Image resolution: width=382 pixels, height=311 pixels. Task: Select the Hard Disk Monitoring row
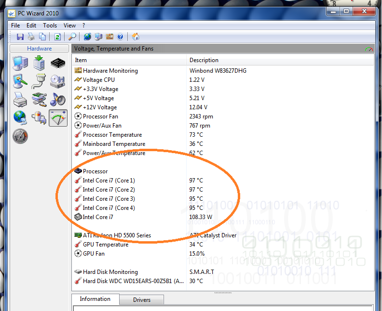(x=223, y=272)
